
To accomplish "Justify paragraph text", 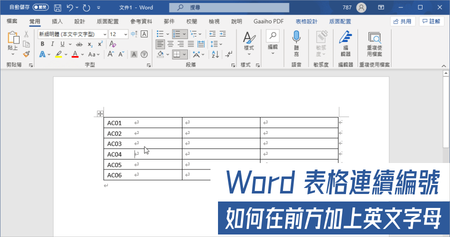I will [x=191, y=44].
